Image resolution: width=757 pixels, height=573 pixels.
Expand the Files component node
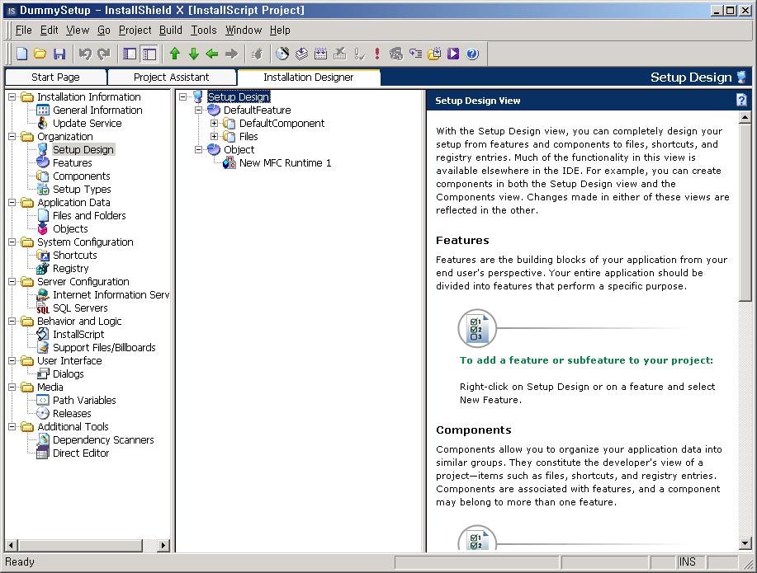point(214,137)
